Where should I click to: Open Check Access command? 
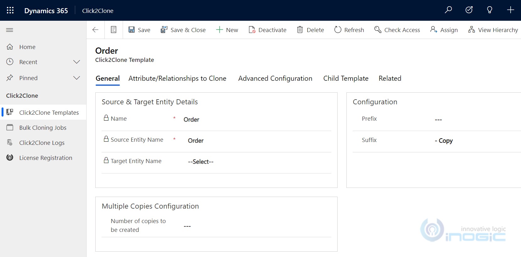tap(397, 30)
